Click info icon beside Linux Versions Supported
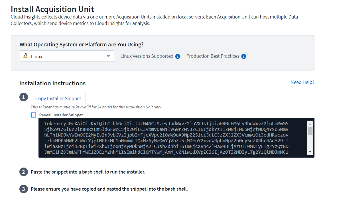The width and height of the screenshot is (337, 198). pyautogui.click(x=178, y=56)
